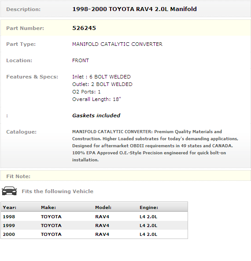Click the Part Type: label

coord(21,44)
